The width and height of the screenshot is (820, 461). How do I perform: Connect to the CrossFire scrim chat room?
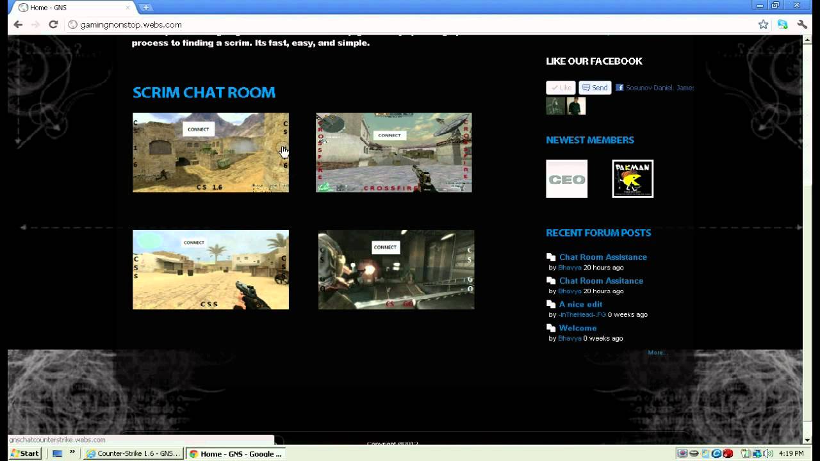coord(389,135)
